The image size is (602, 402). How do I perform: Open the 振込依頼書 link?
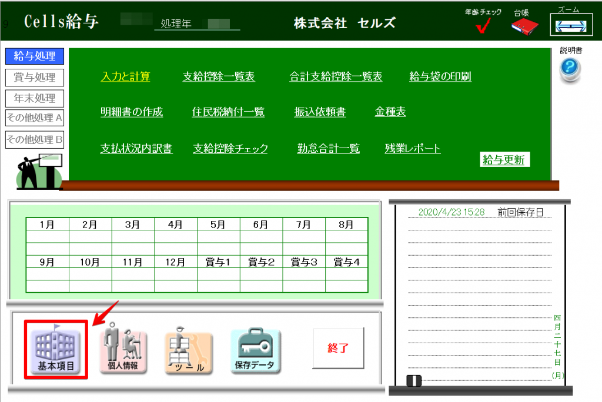tap(320, 112)
